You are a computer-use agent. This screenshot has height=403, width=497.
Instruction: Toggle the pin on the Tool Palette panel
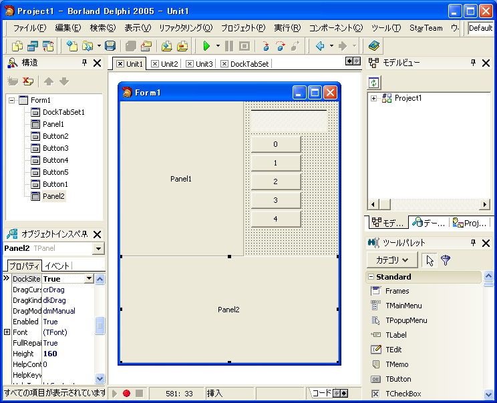473,243
